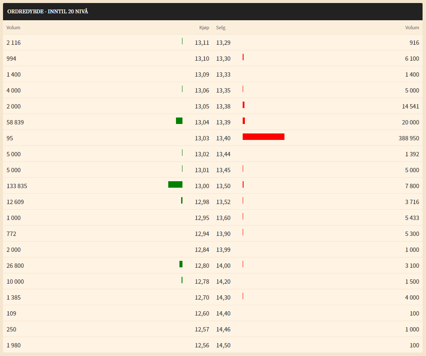Click the Ordredybde panel title bar
This screenshot has height=356, width=426.
(213, 12)
